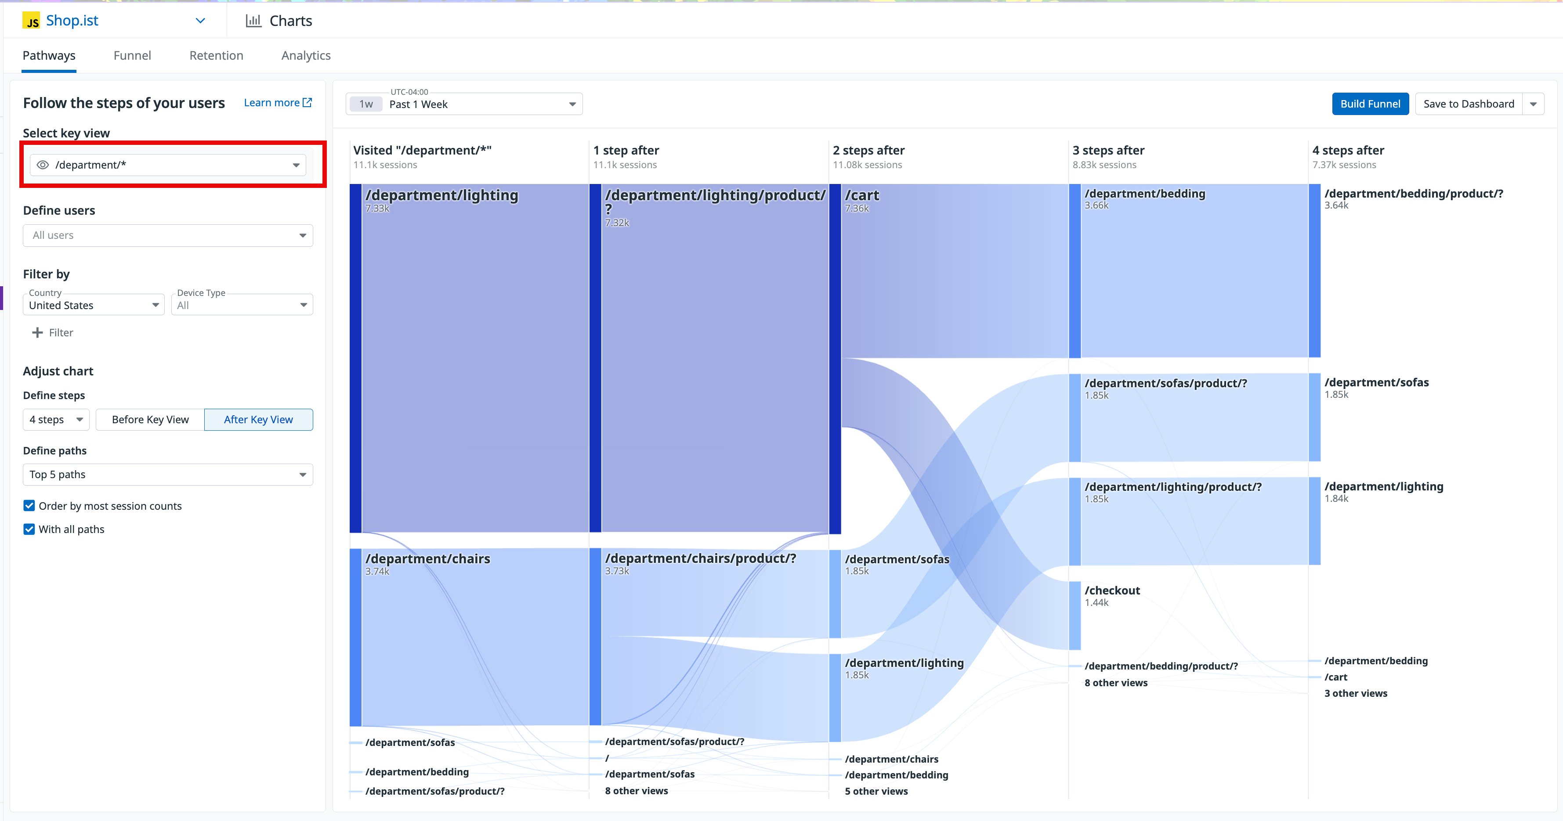Expand the Shop.ist application chevron
This screenshot has width=1563, height=821.
point(200,21)
